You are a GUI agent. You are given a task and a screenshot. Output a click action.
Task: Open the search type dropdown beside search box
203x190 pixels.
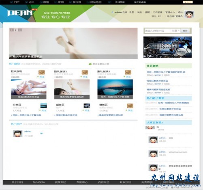tap(175, 31)
